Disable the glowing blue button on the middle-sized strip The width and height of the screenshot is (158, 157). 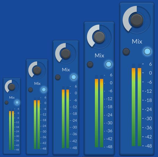pos(74,77)
